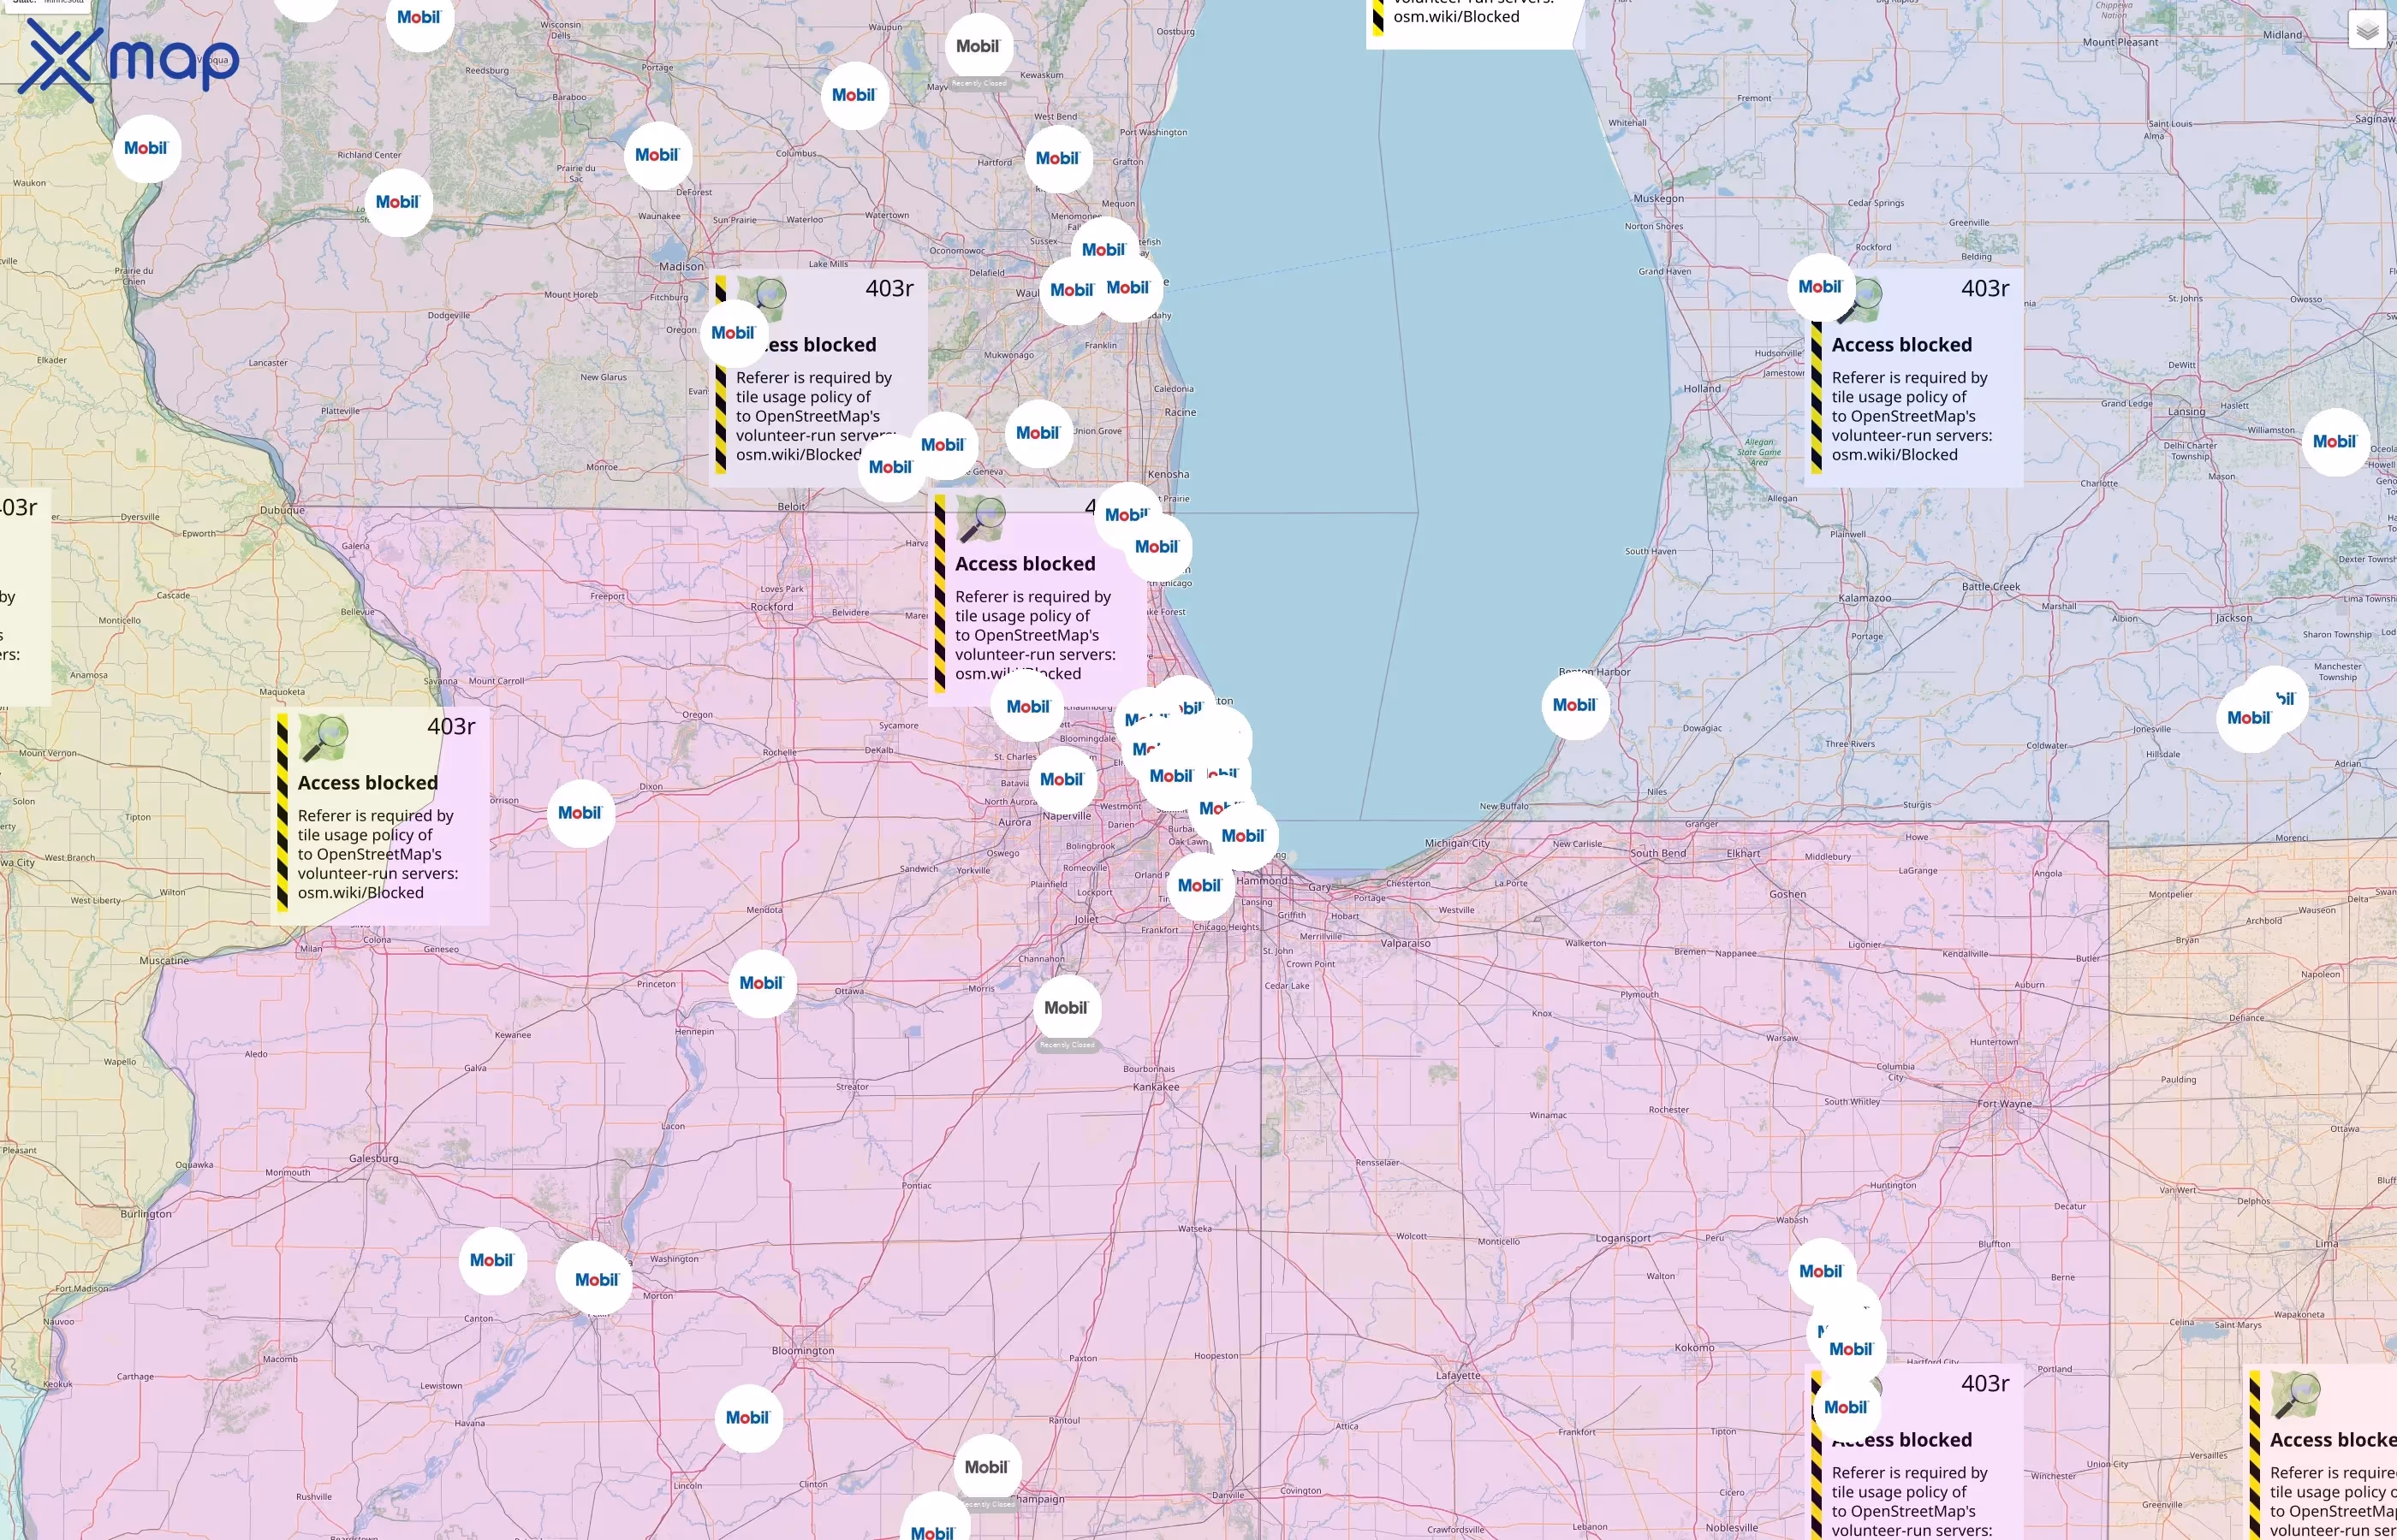Select Mobil marker near Canton
Image resolution: width=2397 pixels, height=1540 pixels.
[x=492, y=1260]
